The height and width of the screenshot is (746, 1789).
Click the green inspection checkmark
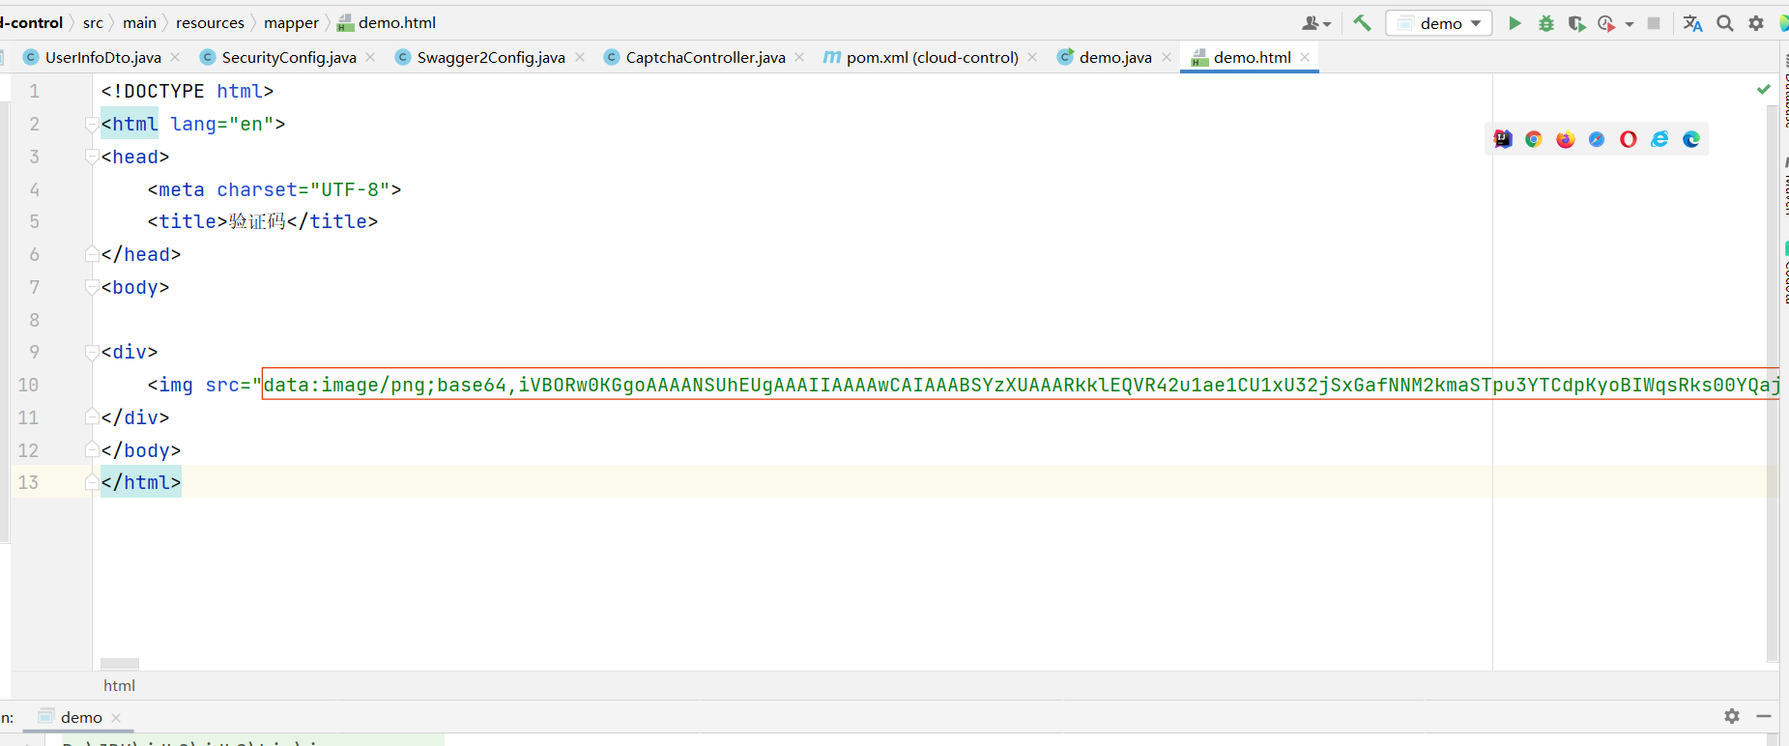tap(1764, 89)
